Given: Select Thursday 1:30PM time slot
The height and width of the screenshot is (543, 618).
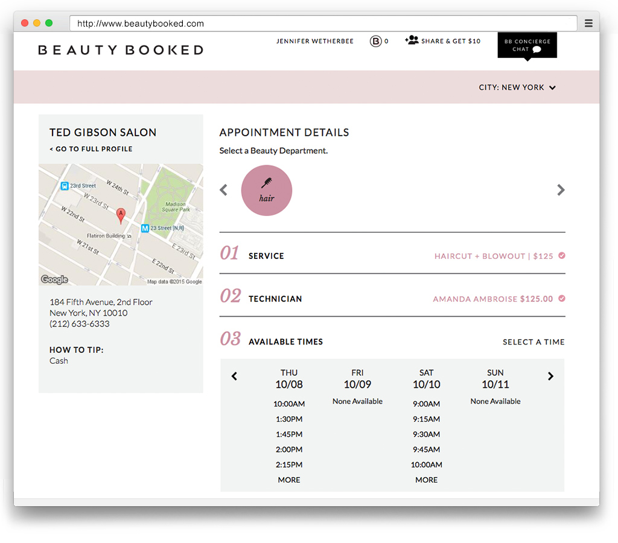Looking at the screenshot, I should 289,419.
